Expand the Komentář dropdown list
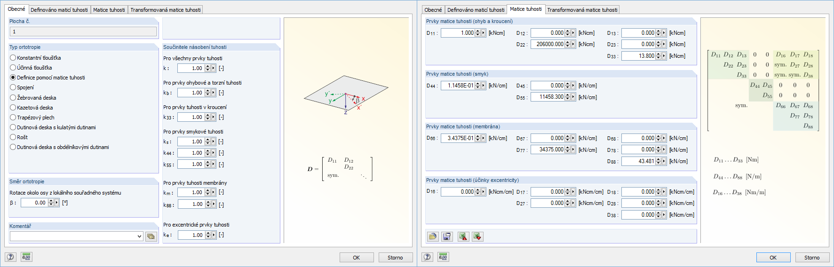Image resolution: width=834 pixels, height=267 pixels. [139, 236]
